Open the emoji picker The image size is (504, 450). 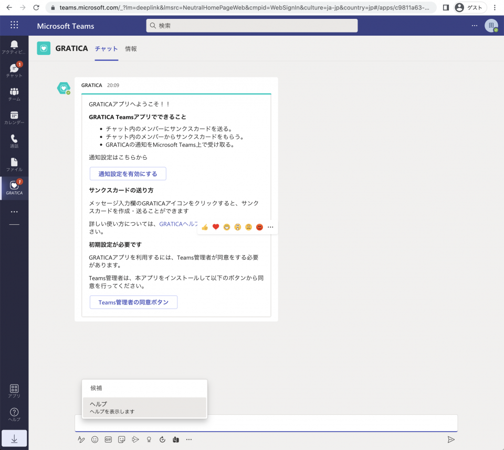(x=94, y=440)
